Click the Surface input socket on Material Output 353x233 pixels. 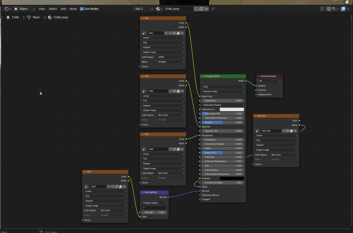tap(256, 86)
